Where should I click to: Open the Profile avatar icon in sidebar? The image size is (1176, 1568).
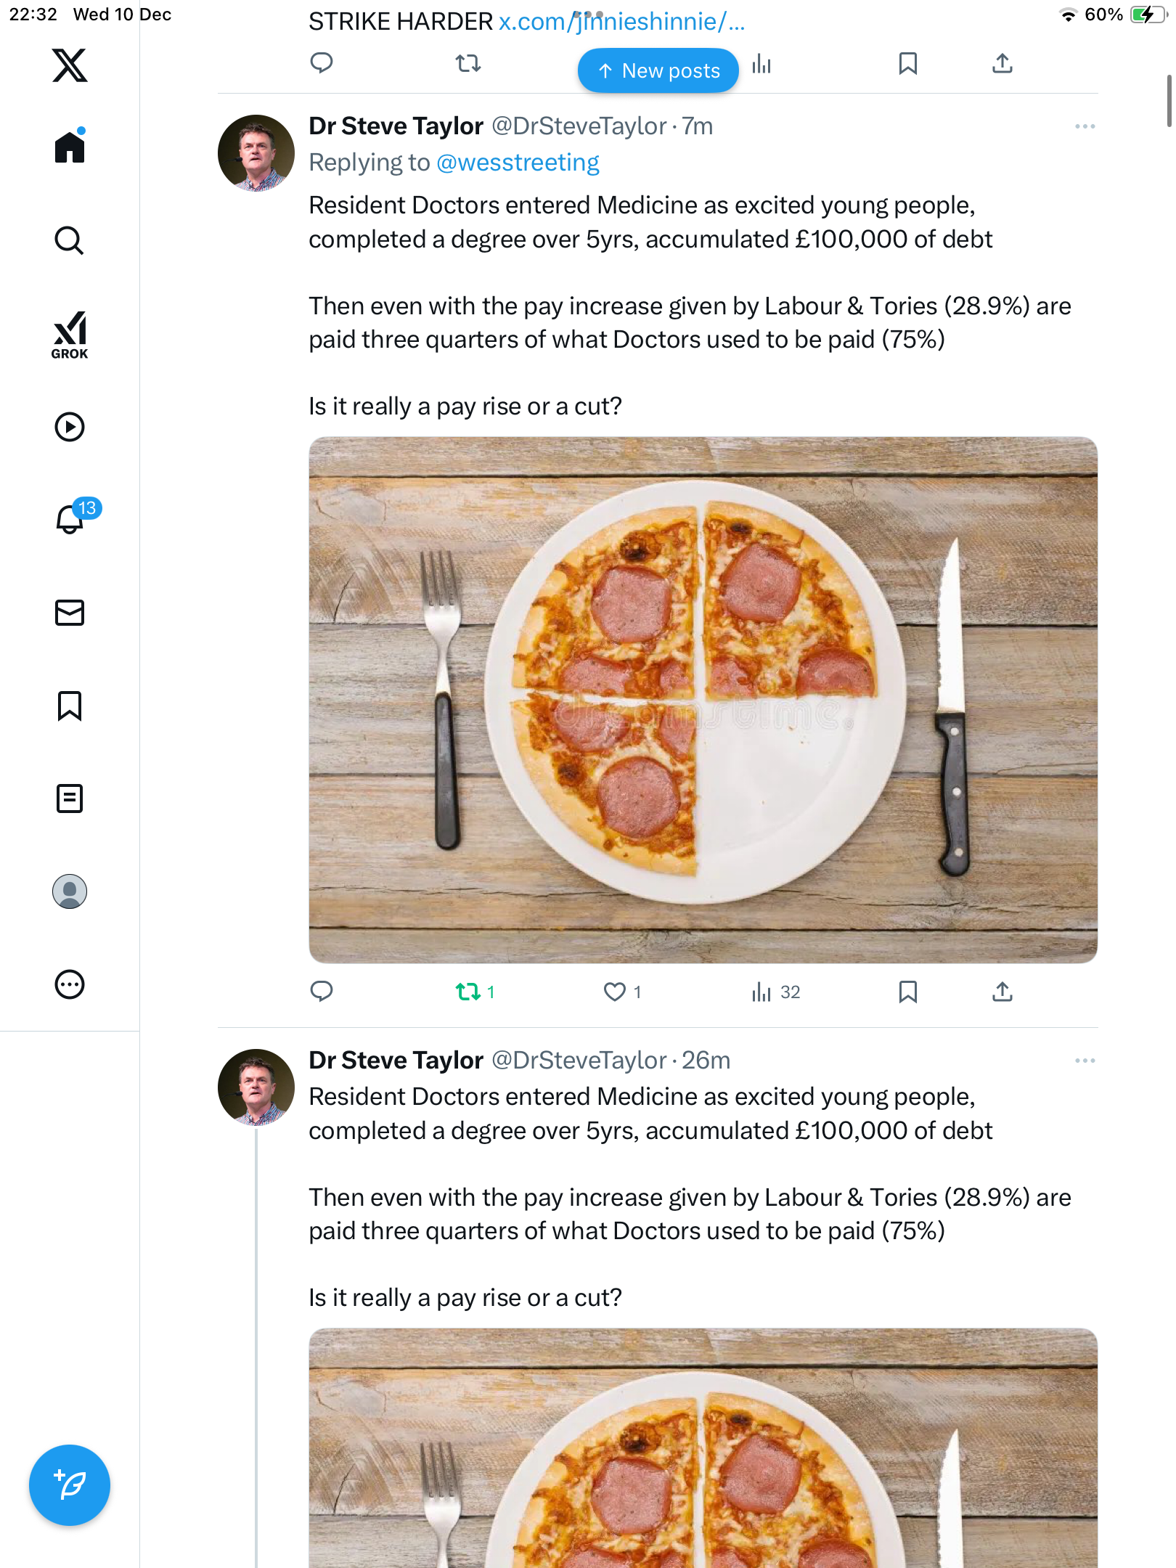(x=70, y=891)
